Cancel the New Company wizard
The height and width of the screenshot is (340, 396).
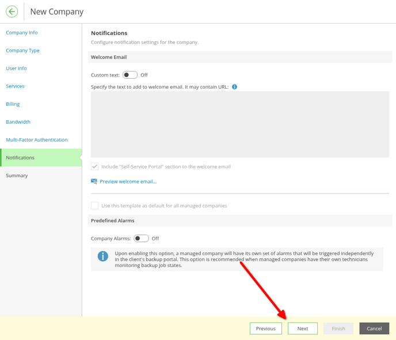tap(374, 328)
